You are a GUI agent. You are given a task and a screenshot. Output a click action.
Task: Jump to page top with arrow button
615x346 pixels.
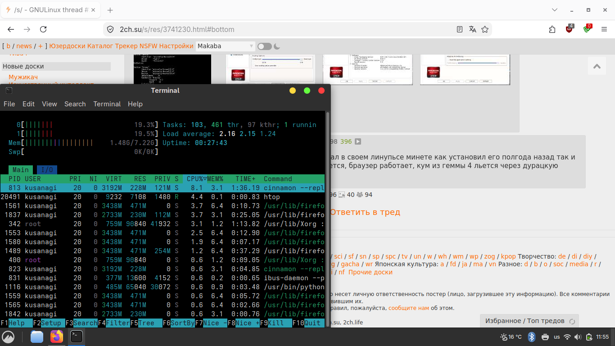click(x=597, y=66)
